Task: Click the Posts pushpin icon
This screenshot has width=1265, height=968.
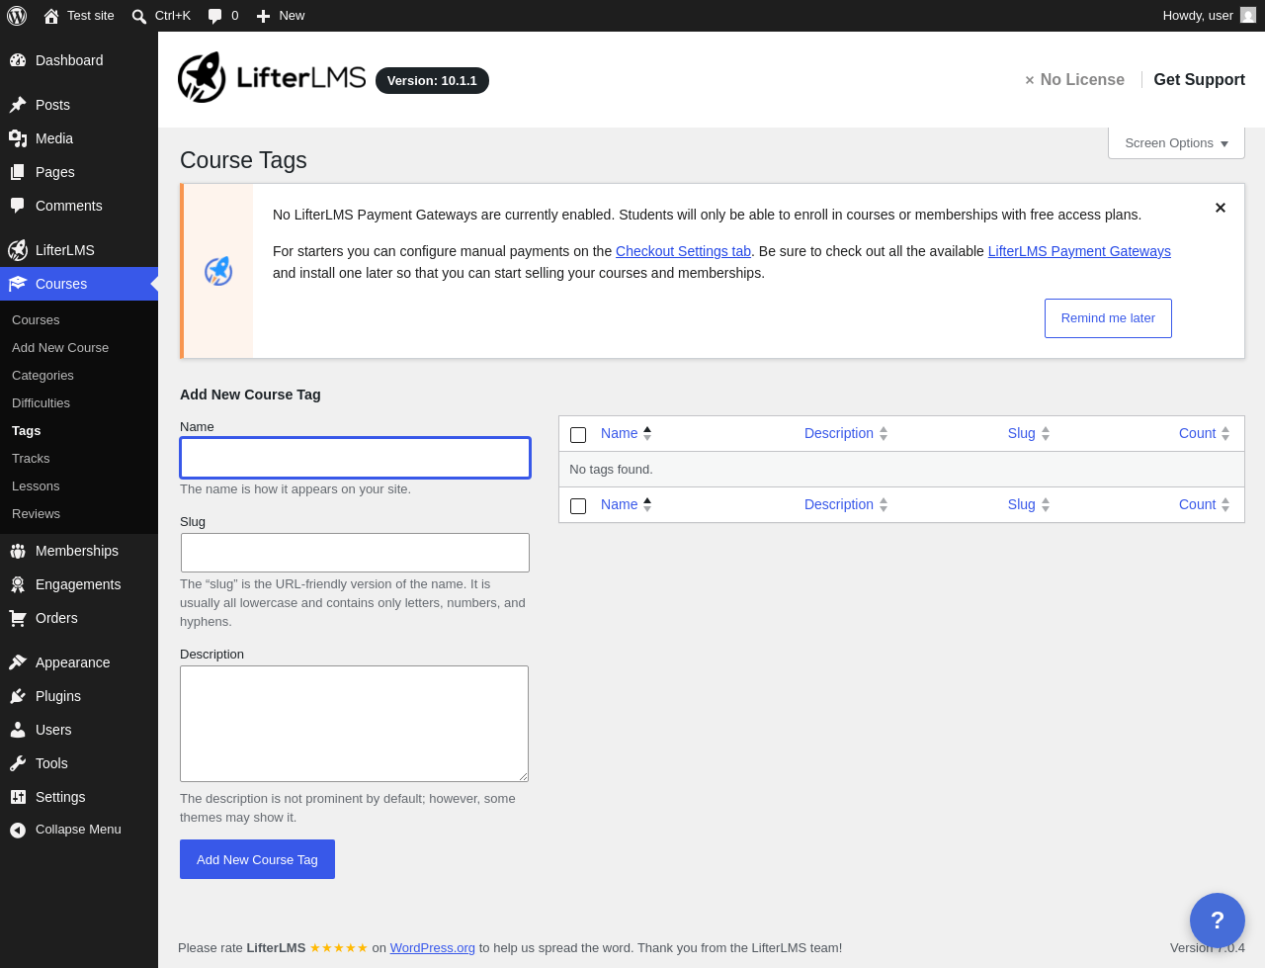Action: point(18,105)
